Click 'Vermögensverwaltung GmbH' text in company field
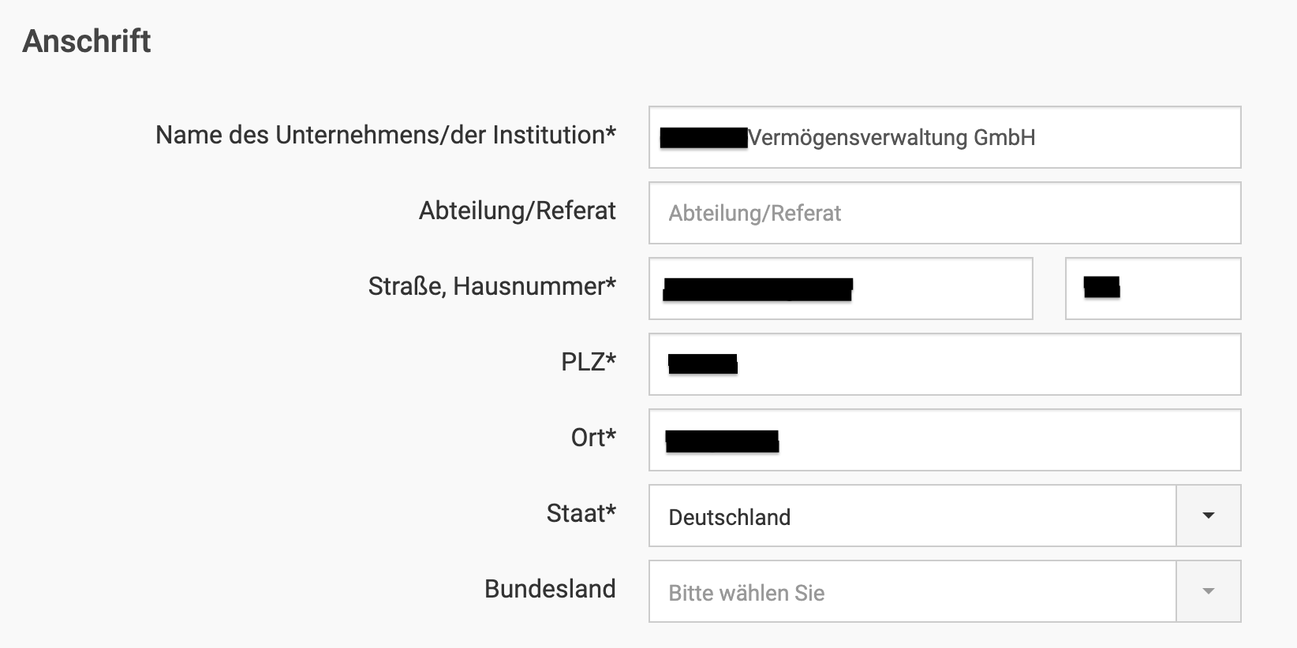Image resolution: width=1297 pixels, height=648 pixels. point(891,137)
